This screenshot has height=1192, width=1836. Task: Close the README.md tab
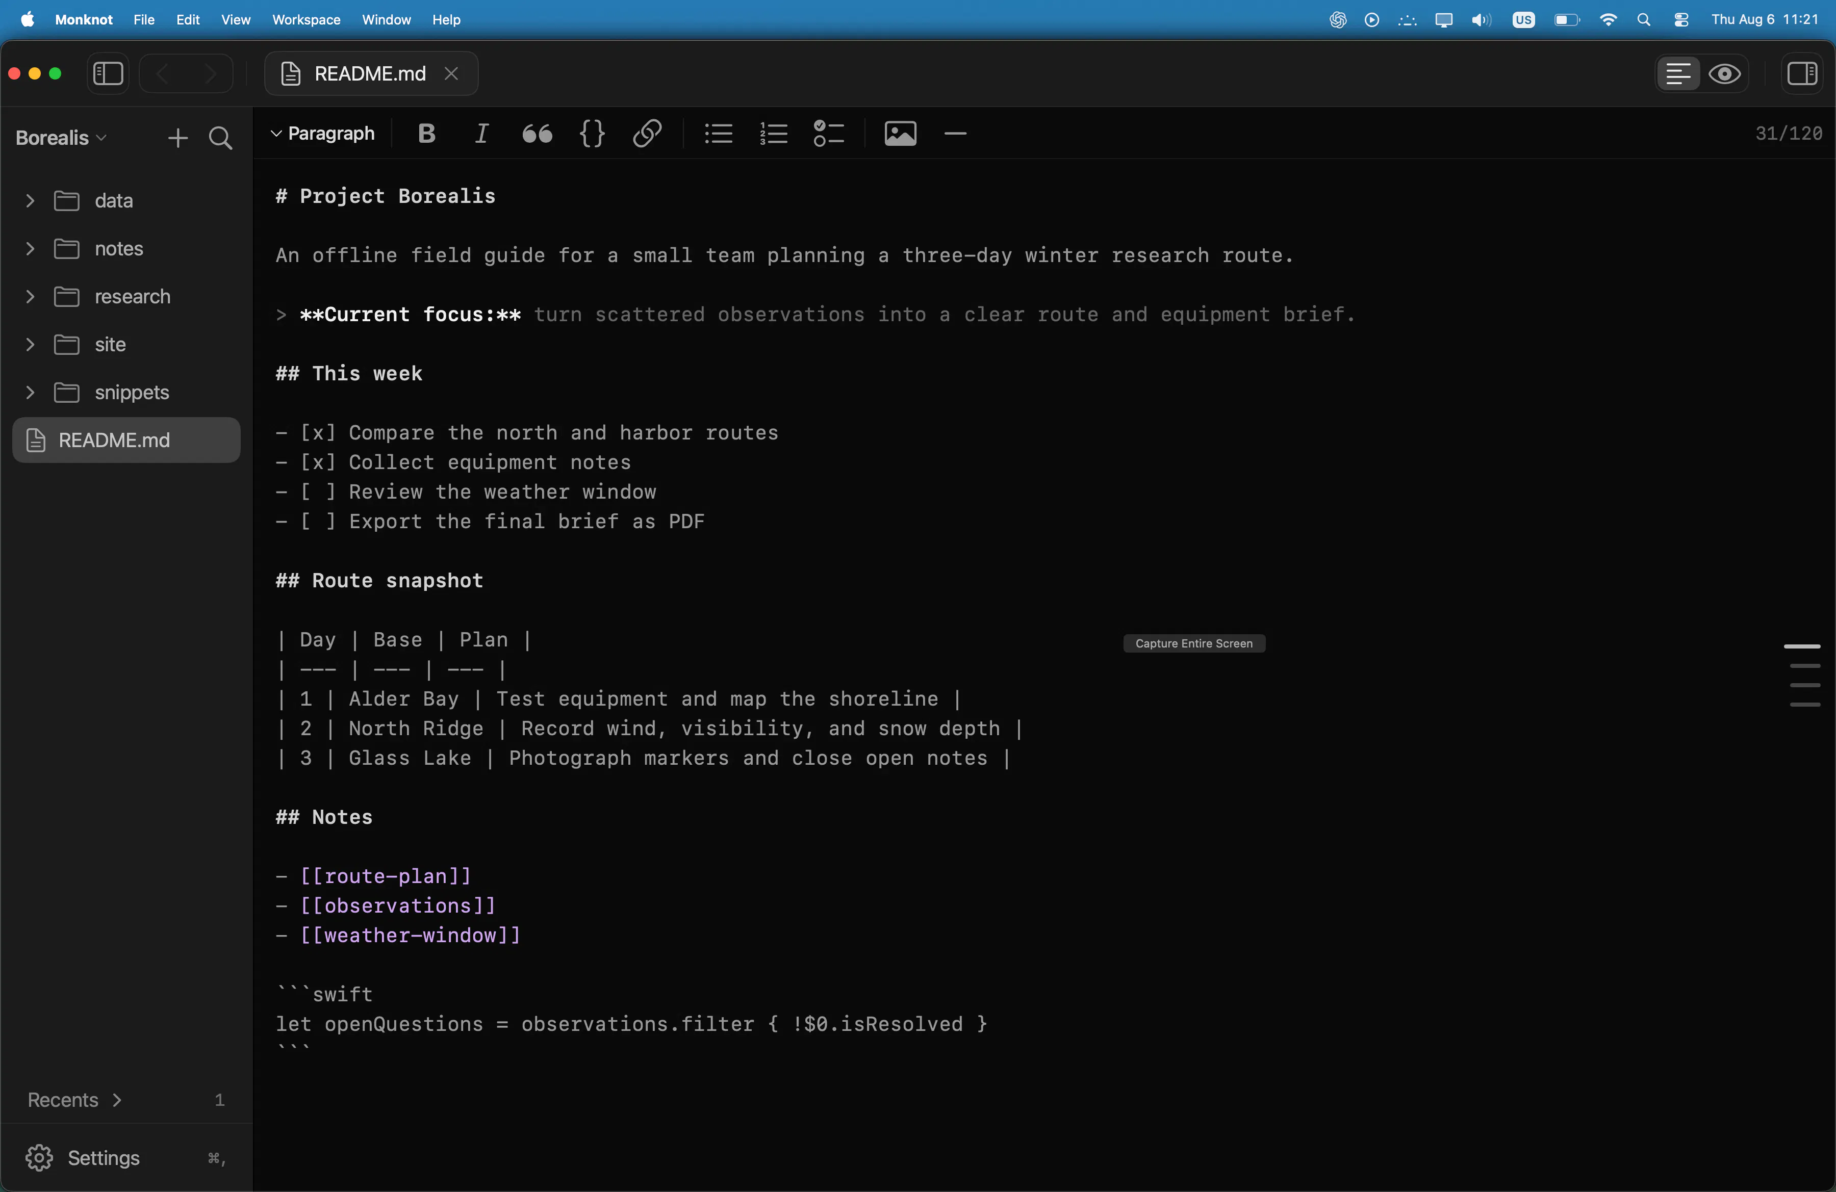pyautogui.click(x=452, y=74)
